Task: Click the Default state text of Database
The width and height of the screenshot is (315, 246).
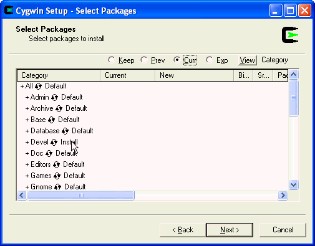Action: [x=82, y=131]
